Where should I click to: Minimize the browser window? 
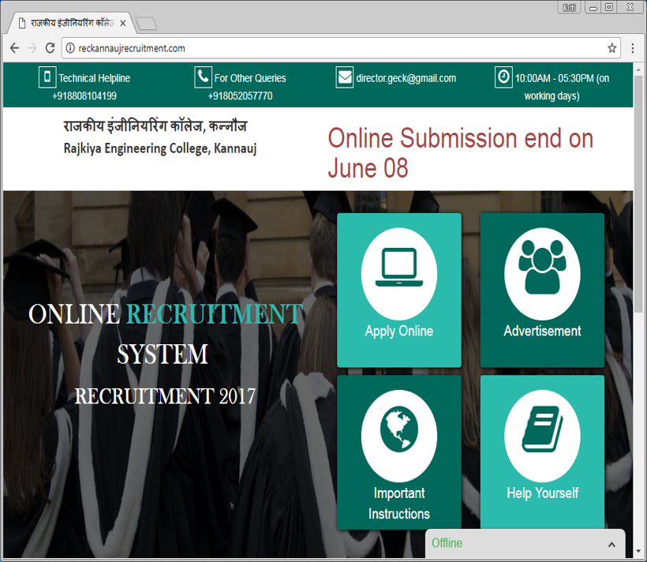point(593,8)
